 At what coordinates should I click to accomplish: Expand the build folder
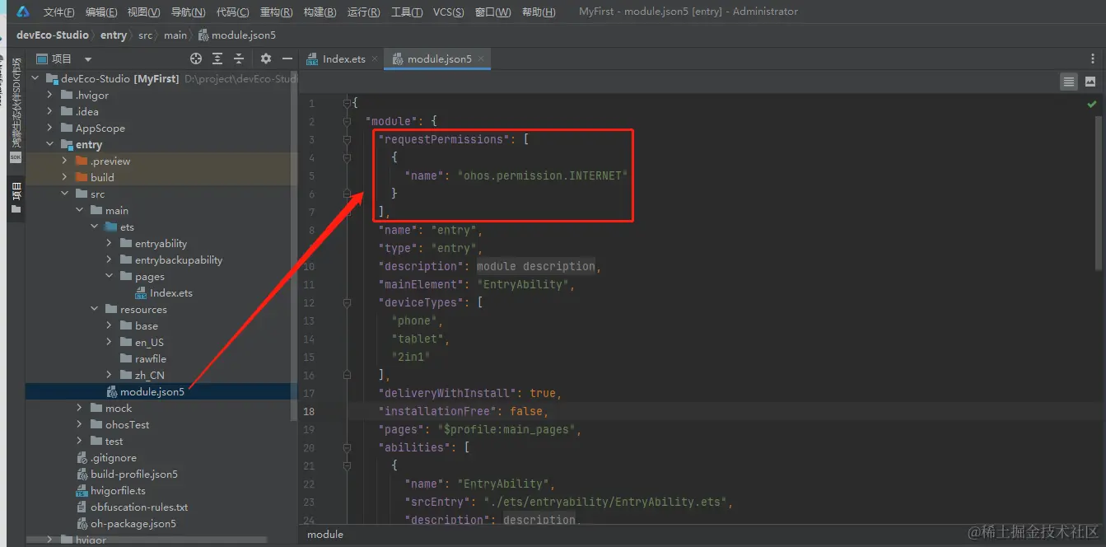coord(65,177)
